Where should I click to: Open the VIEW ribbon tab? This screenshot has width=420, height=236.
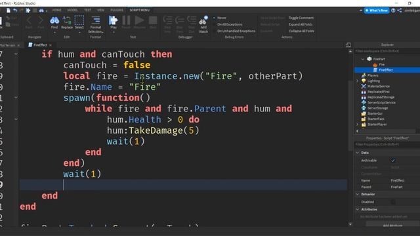pyautogui.click(x=100, y=10)
